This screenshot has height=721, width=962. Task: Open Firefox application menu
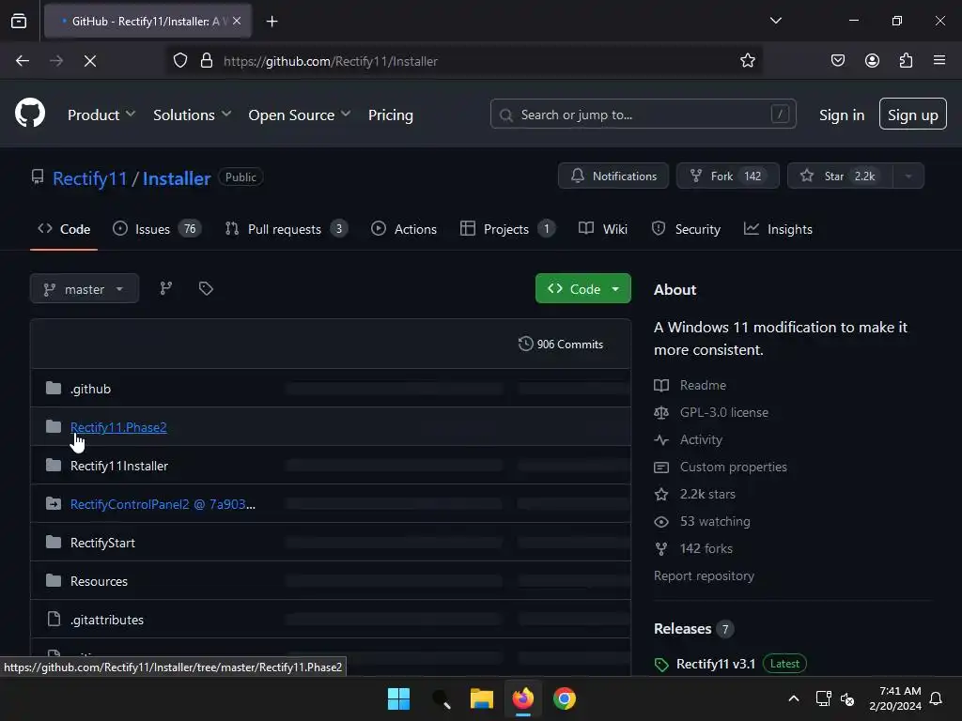(939, 61)
